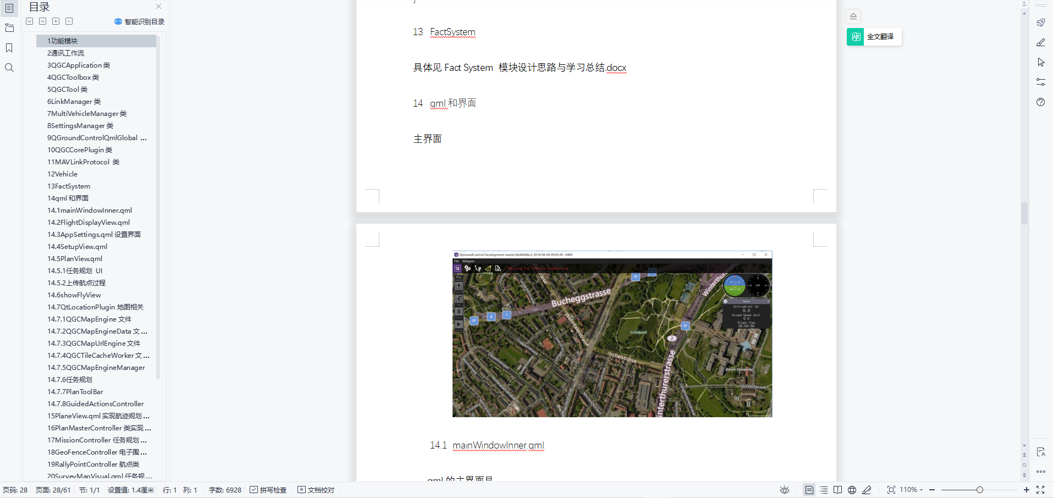Expand all TOC headings with the plus button
This screenshot has height=498, width=1053.
56,21
